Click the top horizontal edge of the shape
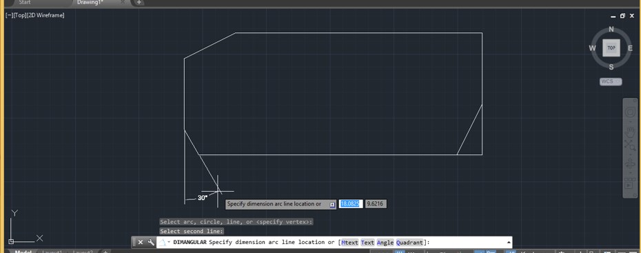Image resolution: width=641 pixels, height=253 pixels. click(359, 32)
